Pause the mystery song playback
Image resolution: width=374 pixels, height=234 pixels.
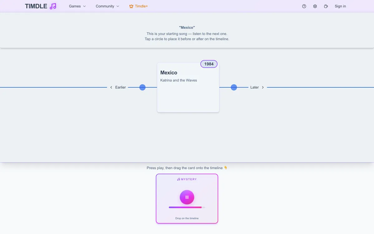click(187, 197)
